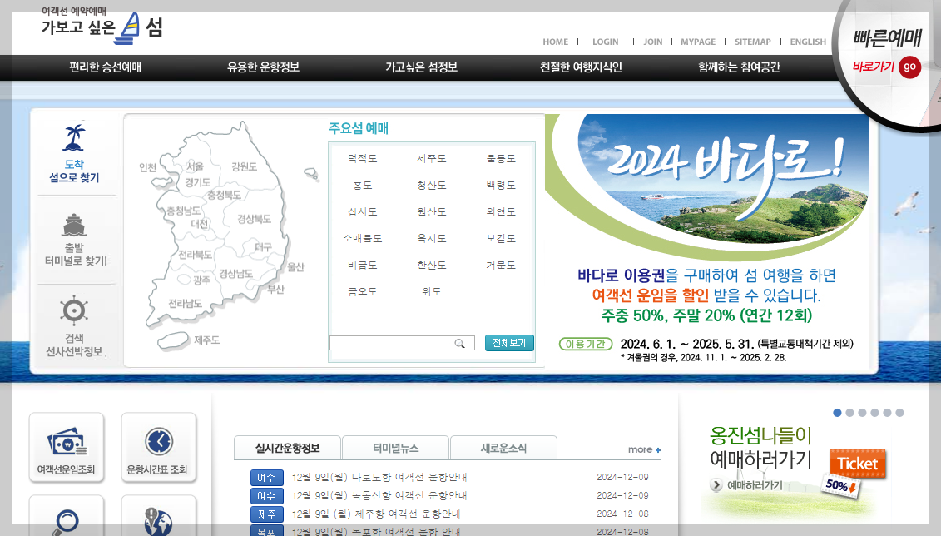This screenshot has height=536, width=941.
Task: Select 위도 island
Action: pyautogui.click(x=432, y=291)
